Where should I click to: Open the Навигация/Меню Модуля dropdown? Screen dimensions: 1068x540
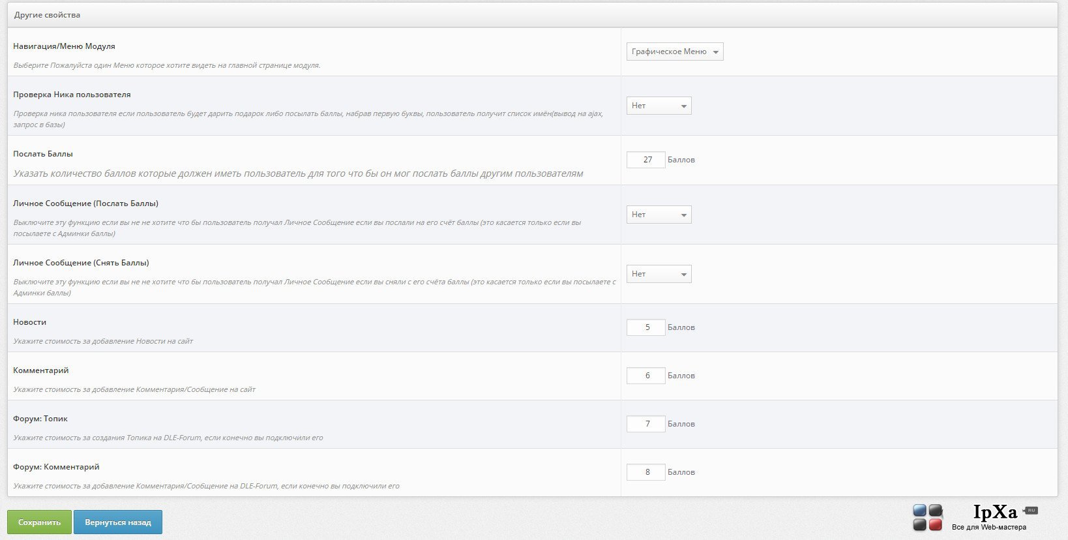[x=675, y=52]
